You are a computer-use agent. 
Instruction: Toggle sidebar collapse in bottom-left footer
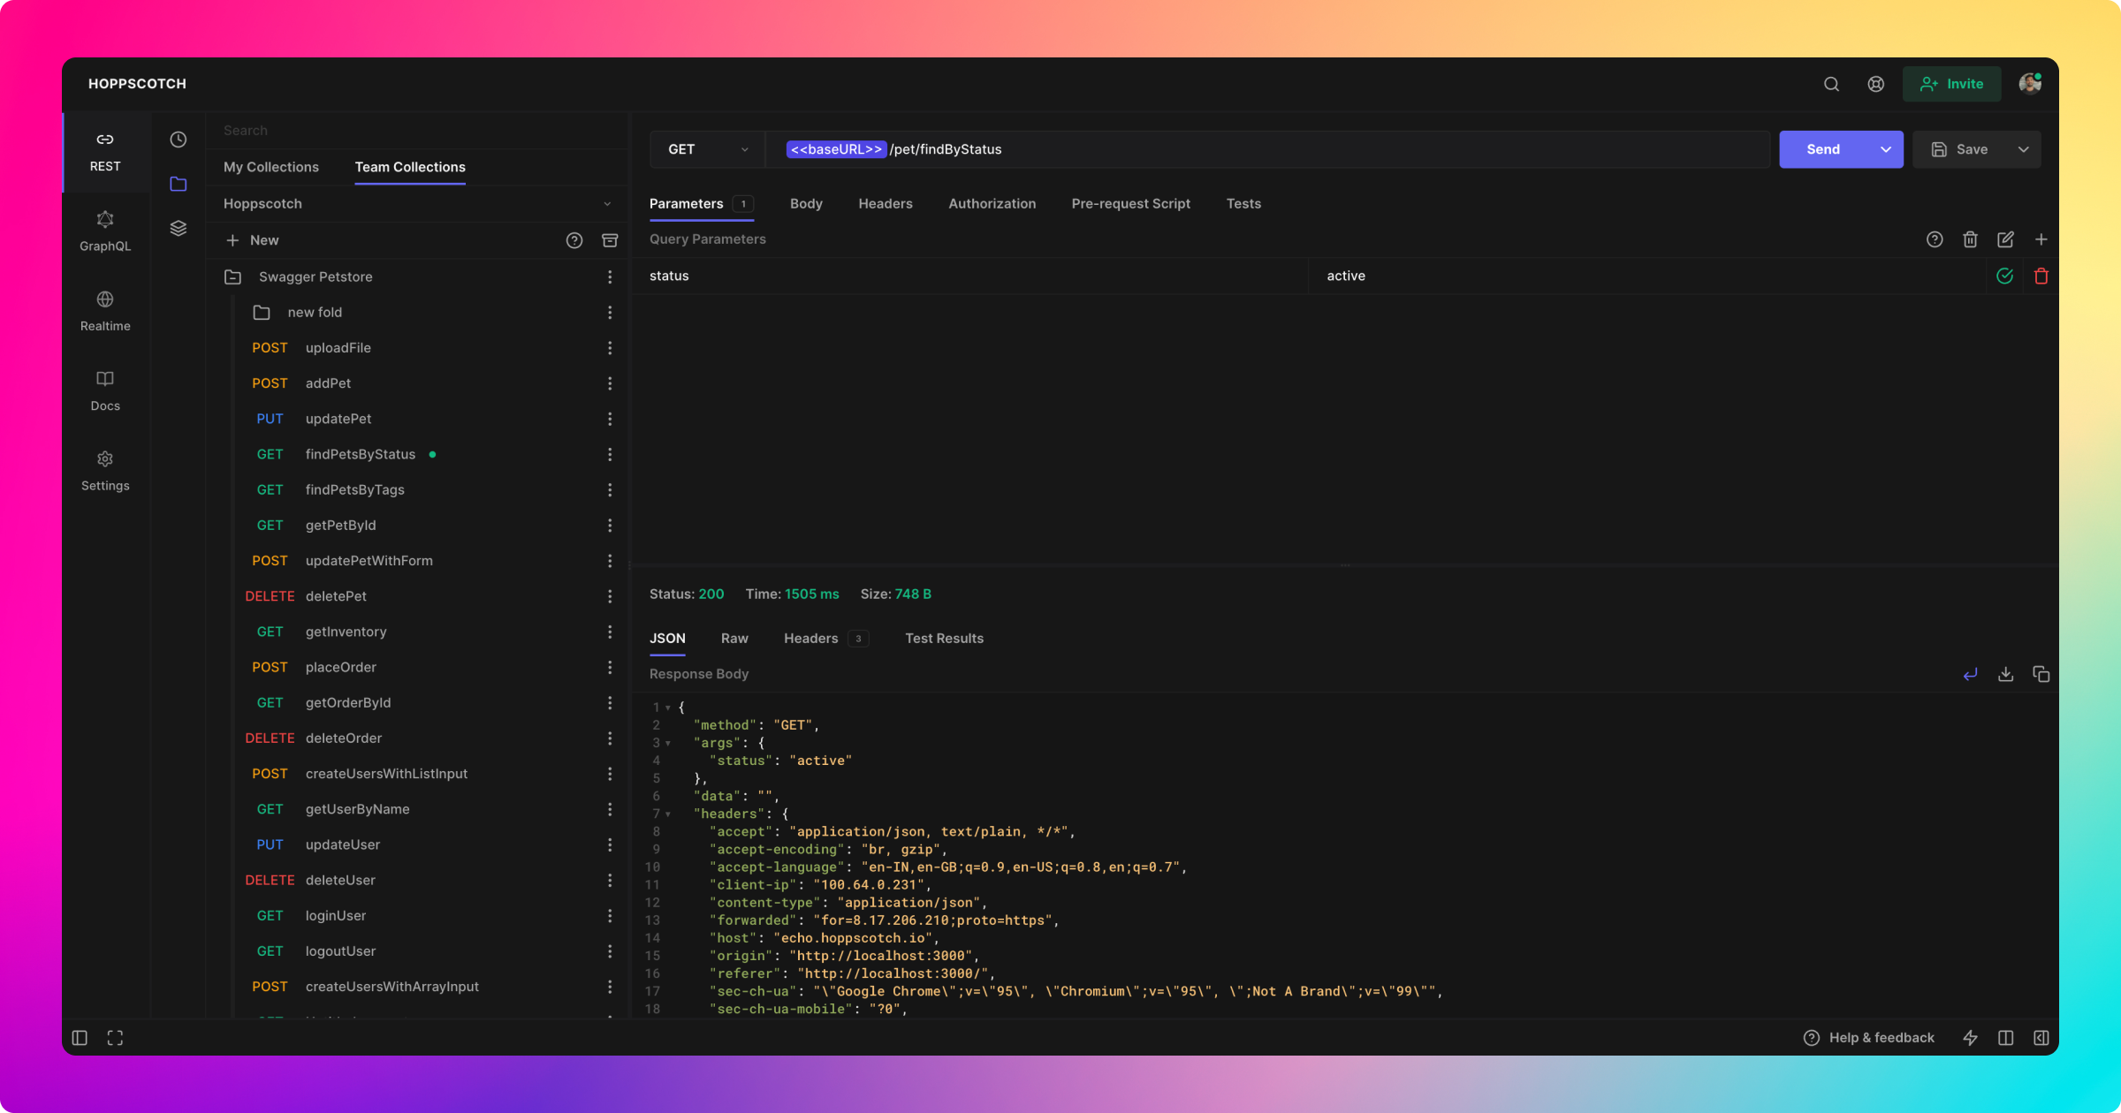[x=80, y=1038]
